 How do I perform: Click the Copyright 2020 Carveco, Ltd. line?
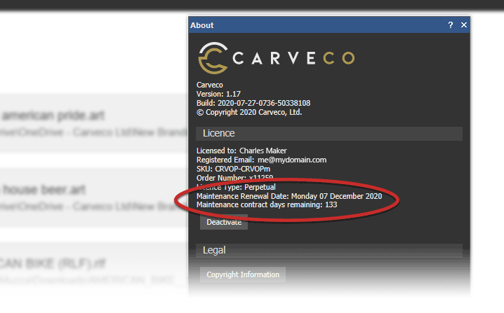[249, 112]
